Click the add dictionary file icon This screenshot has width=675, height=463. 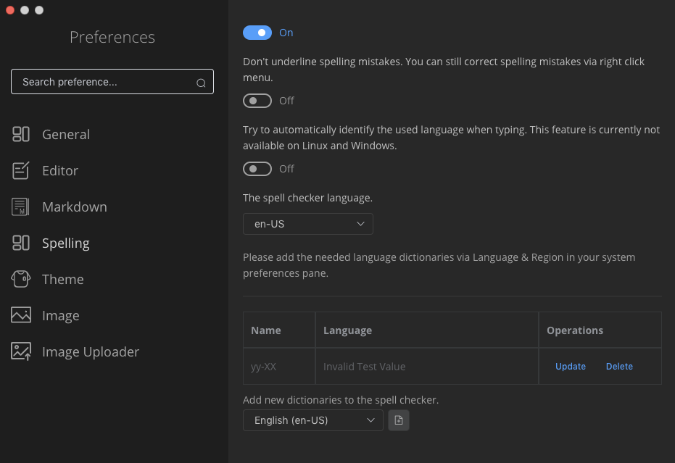(x=399, y=420)
